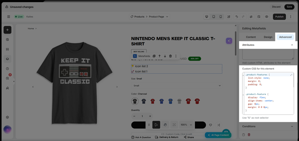The image size is (299, 141).
Task: Click the Share link
Action: (x=189, y=138)
